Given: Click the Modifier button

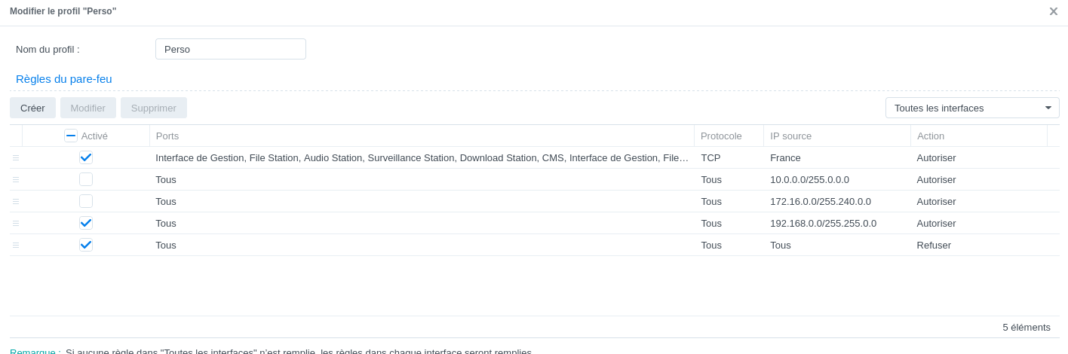Looking at the screenshot, I should (x=88, y=108).
